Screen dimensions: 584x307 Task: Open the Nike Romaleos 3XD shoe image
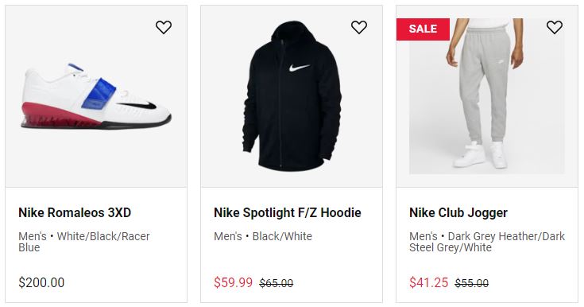(96, 96)
